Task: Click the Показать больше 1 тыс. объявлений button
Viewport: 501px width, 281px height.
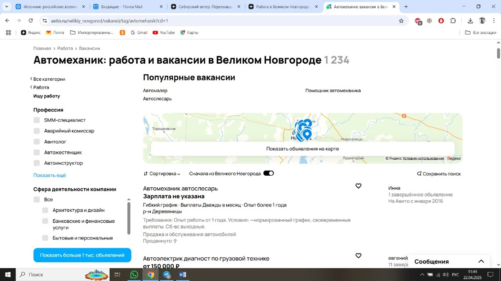Action: click(x=82, y=255)
